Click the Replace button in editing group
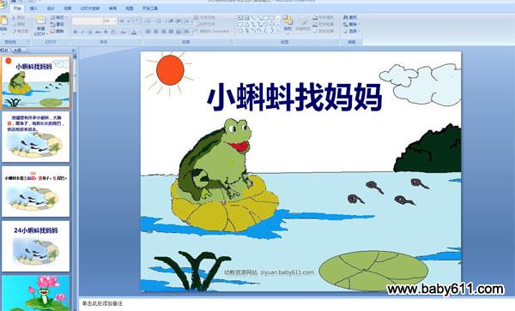Screen dimensions: 515x311 [351, 24]
